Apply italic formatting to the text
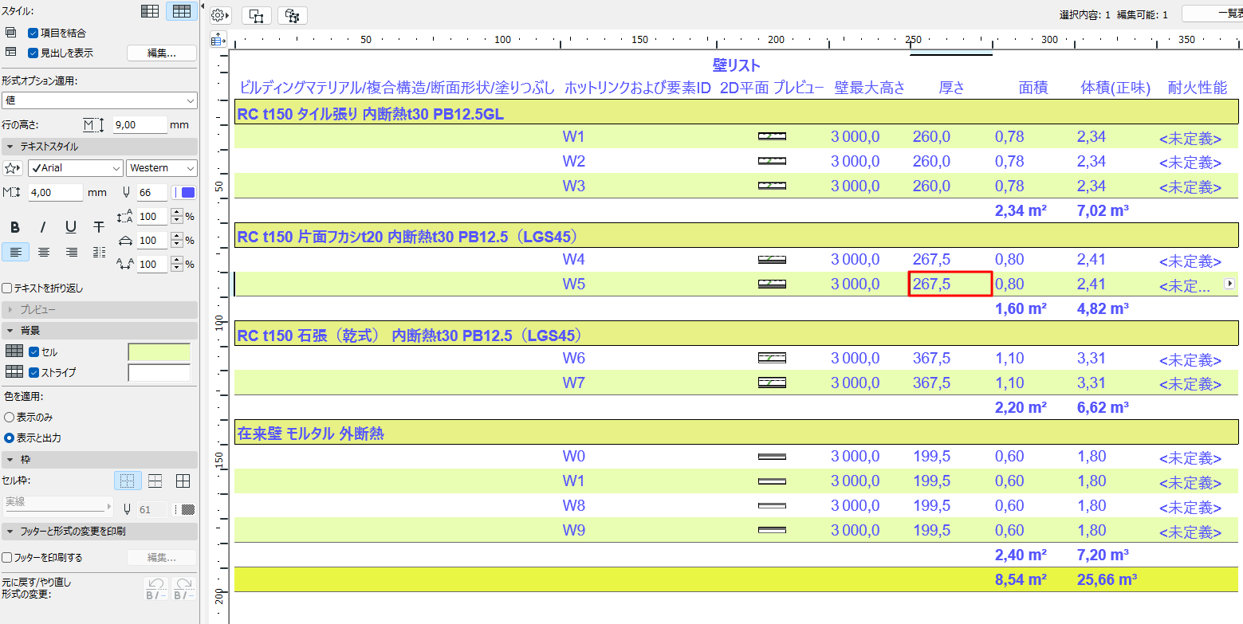Image resolution: width=1243 pixels, height=624 pixels. [41, 227]
